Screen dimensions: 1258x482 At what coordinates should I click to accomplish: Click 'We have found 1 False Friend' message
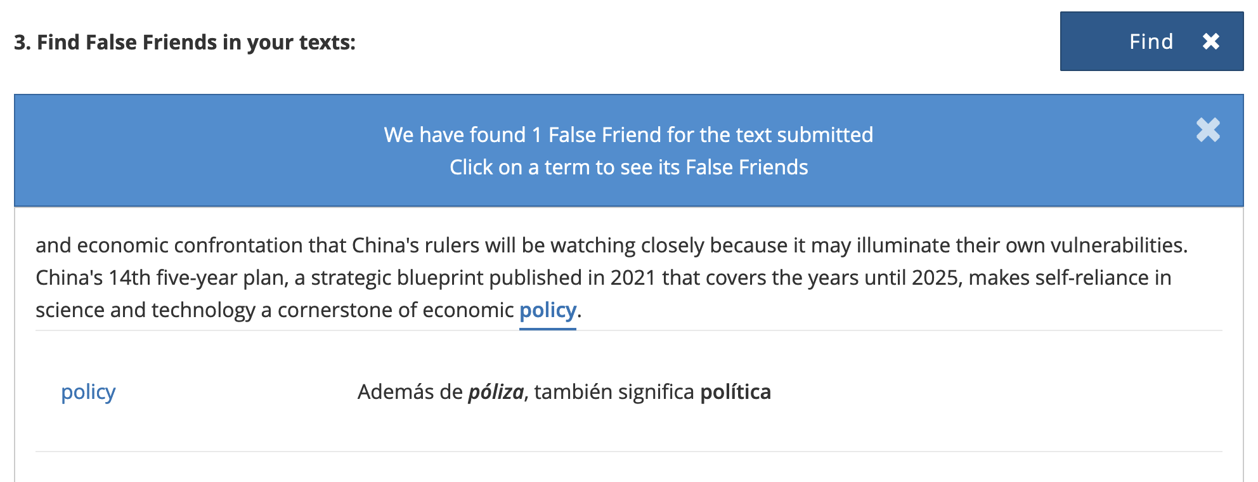tap(628, 134)
